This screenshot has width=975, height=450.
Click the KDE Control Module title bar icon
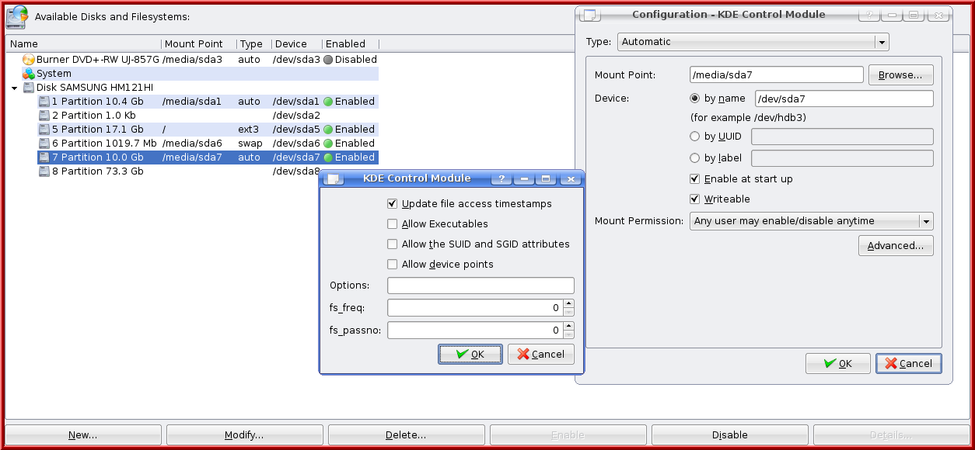334,179
